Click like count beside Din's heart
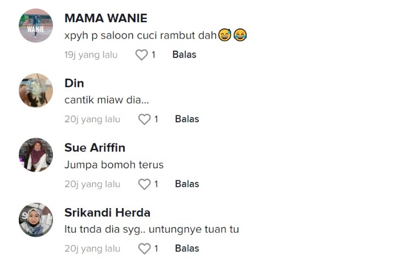Image resolution: width=419 pixels, height=265 pixels. pos(157,119)
